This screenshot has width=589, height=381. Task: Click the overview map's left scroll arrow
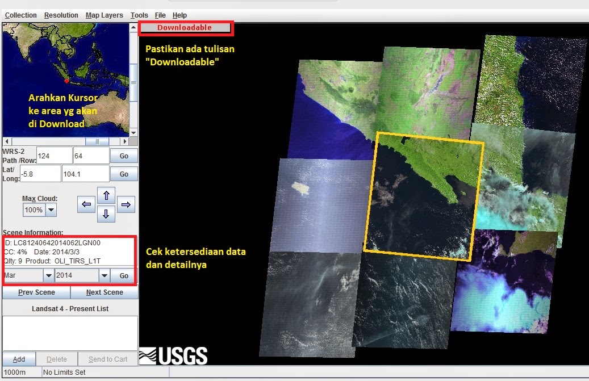(6, 141)
